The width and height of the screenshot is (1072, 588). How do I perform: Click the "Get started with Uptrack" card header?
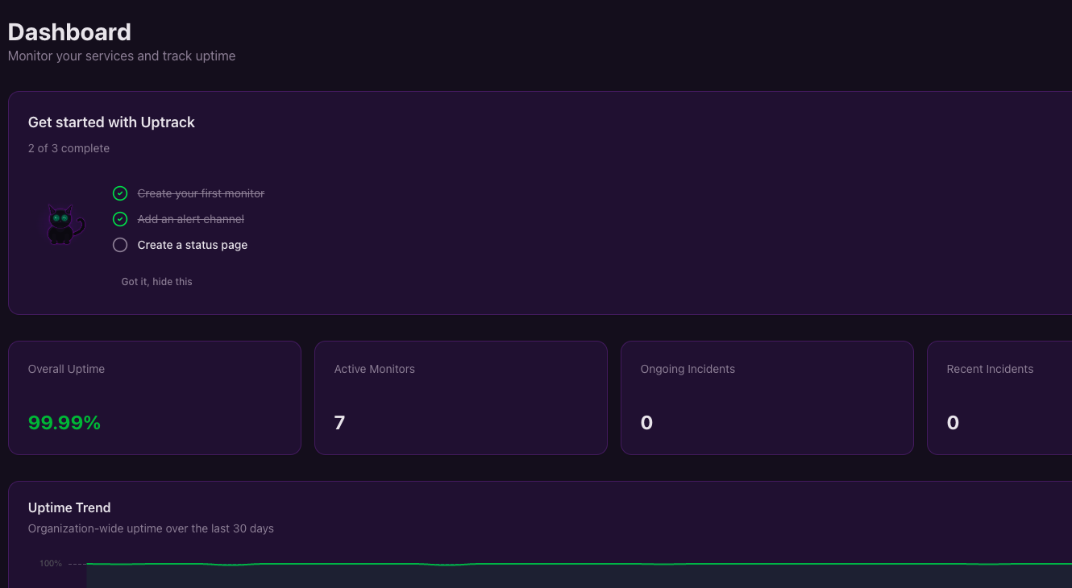(x=111, y=122)
